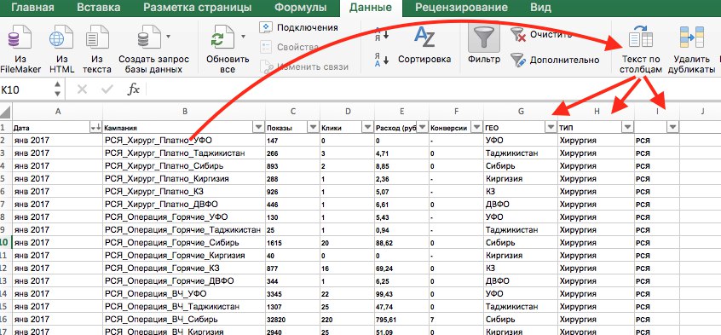Image resolution: width=721 pixels, height=335 pixels.
Task: Open filter dropdown for Расход column
Action: [423, 128]
